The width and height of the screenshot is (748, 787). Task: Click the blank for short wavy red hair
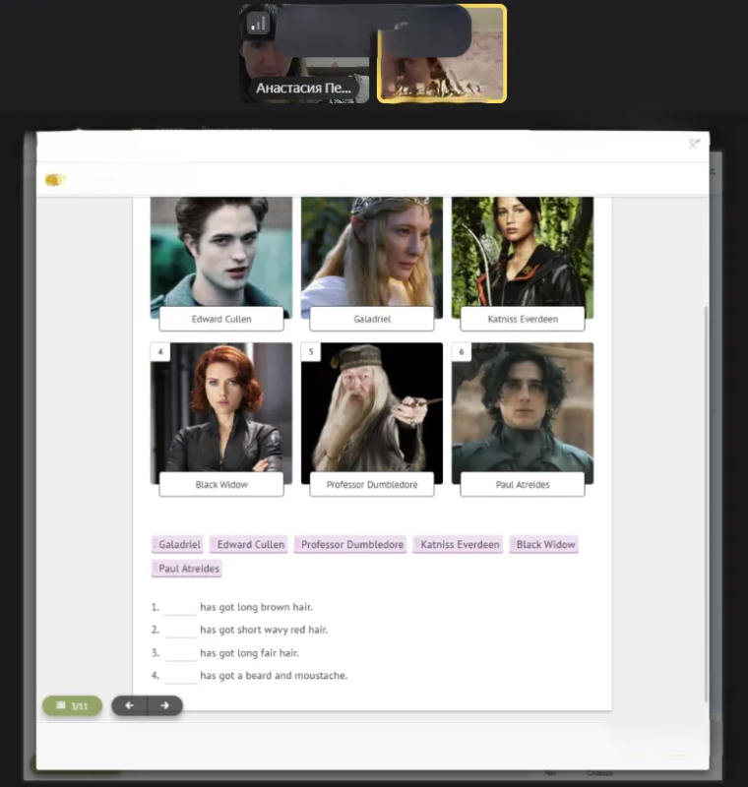click(x=180, y=630)
